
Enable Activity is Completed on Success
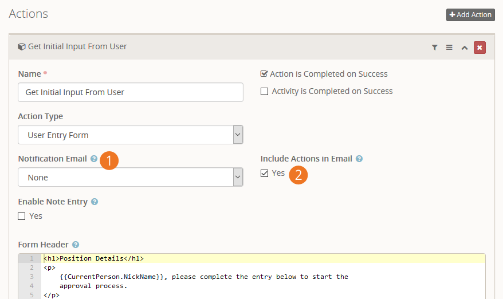(264, 92)
